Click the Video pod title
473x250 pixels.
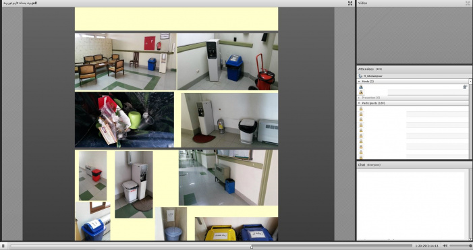click(362, 3)
